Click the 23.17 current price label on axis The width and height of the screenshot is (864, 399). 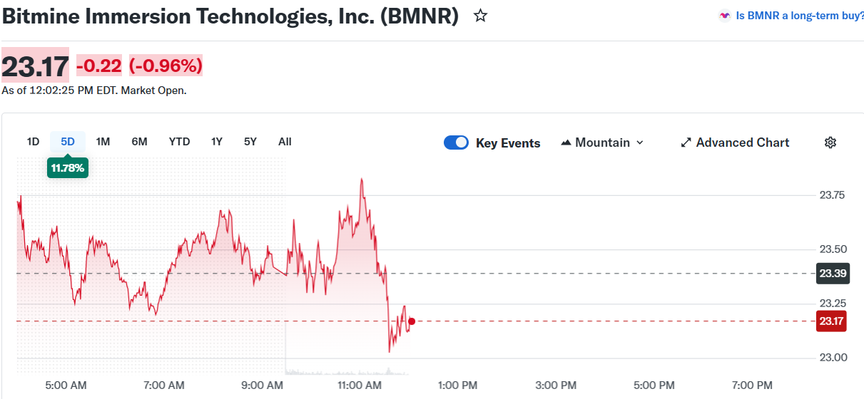click(831, 321)
